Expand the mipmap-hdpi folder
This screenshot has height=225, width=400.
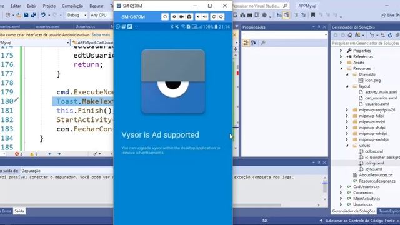(347, 116)
